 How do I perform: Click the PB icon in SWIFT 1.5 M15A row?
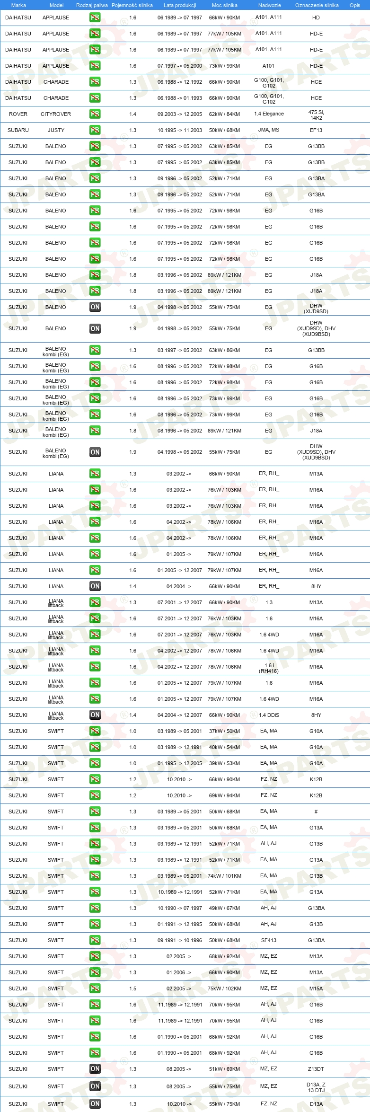[95, 988]
